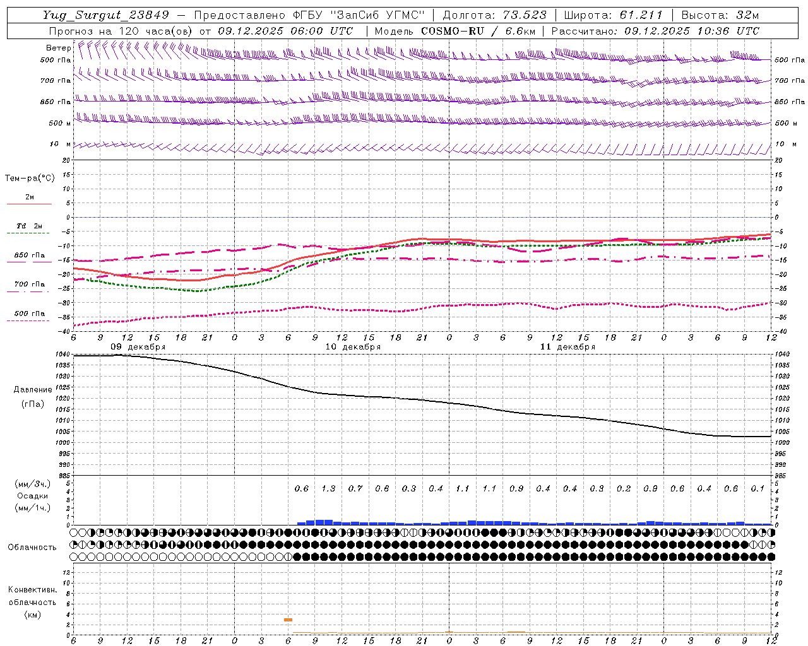The width and height of the screenshot is (808, 646).
Task: Click the '09 декабря' date label
Action: [138, 347]
